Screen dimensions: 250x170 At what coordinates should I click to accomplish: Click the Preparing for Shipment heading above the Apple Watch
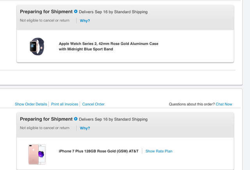tap(46, 12)
